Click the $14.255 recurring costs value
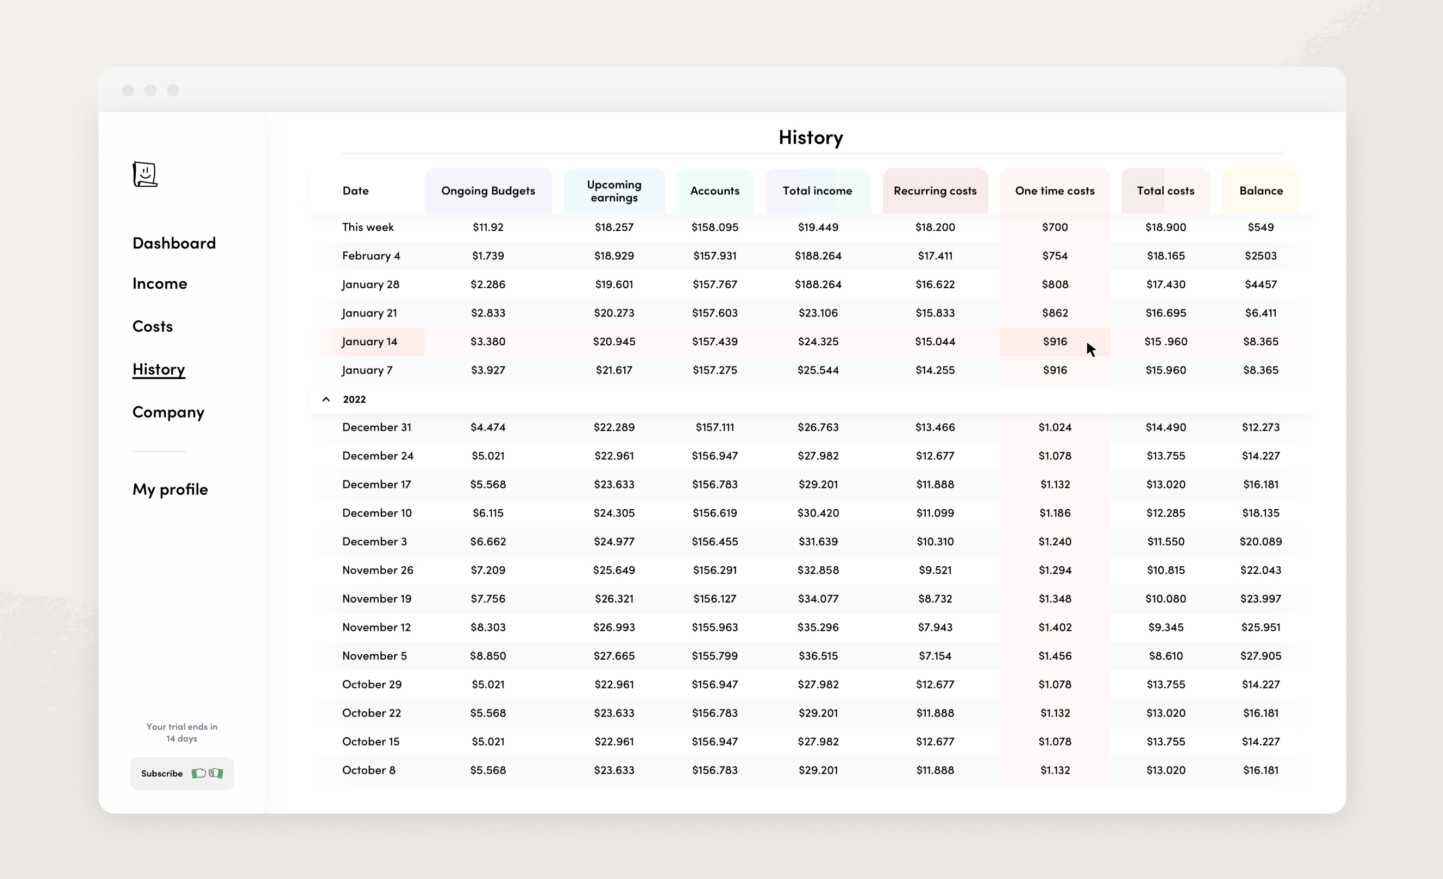The height and width of the screenshot is (879, 1443). click(x=934, y=370)
